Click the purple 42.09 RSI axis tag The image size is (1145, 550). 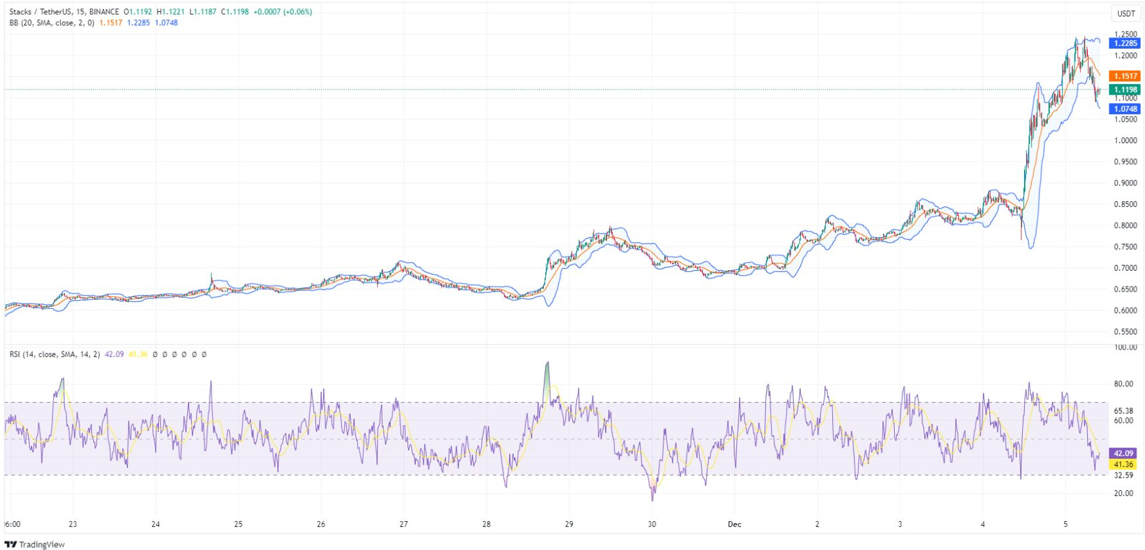coord(1123,453)
